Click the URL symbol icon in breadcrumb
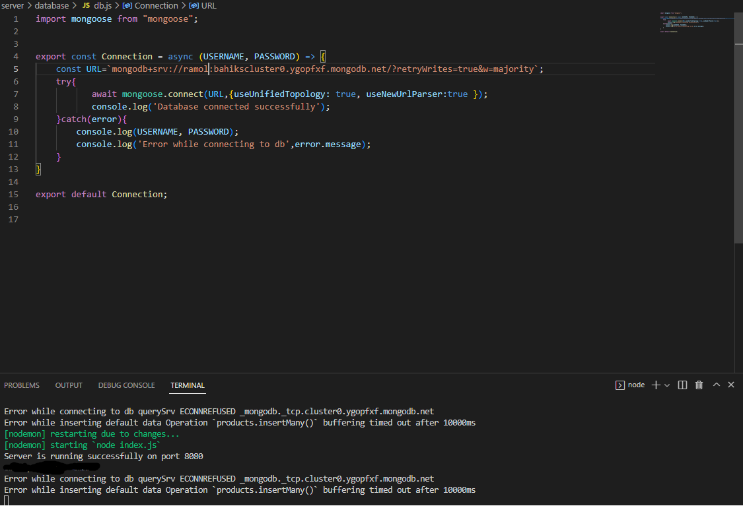The image size is (743, 506). (194, 5)
